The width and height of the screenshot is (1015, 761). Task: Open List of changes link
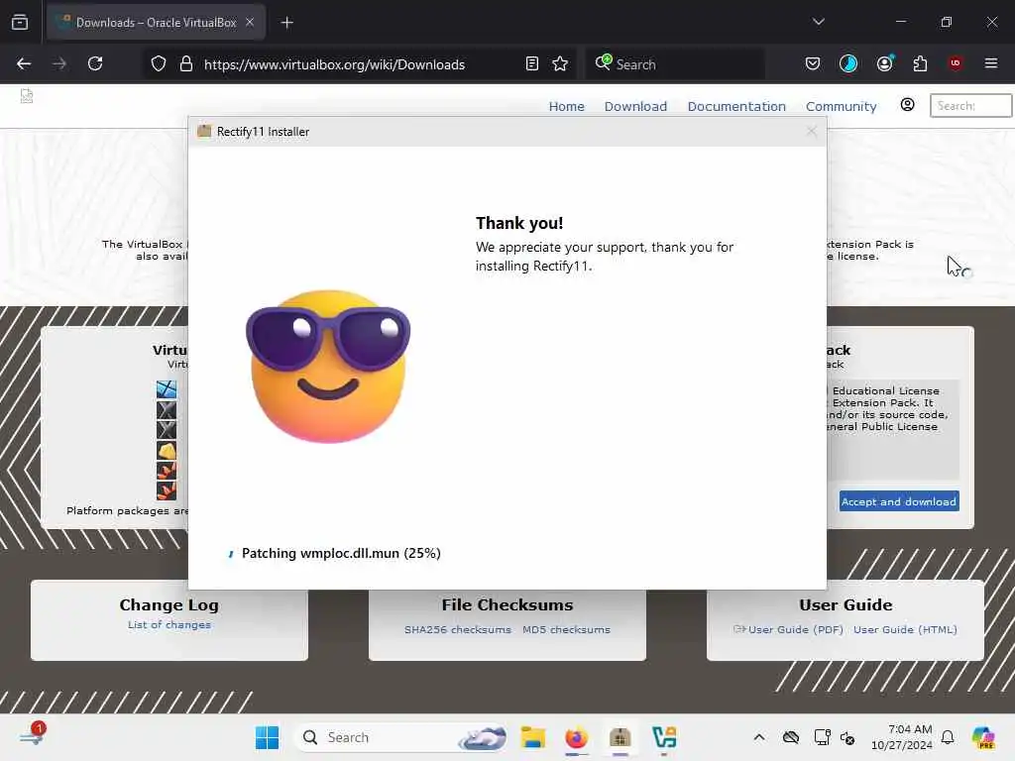[169, 625]
